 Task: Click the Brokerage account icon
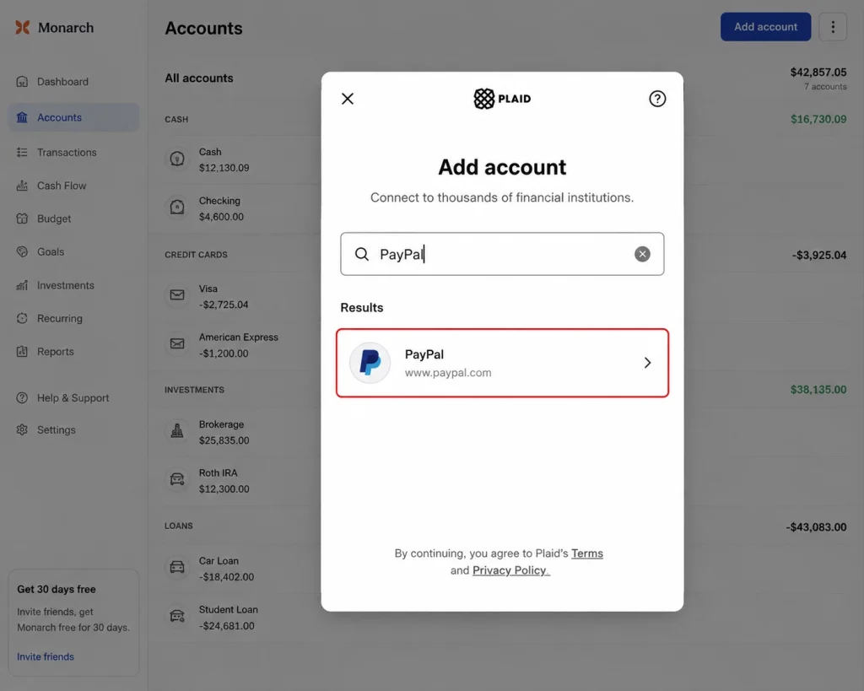click(x=177, y=431)
